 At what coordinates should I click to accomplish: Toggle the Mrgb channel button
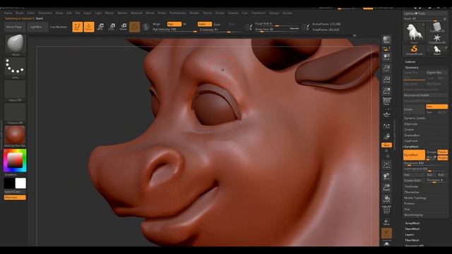157,24
